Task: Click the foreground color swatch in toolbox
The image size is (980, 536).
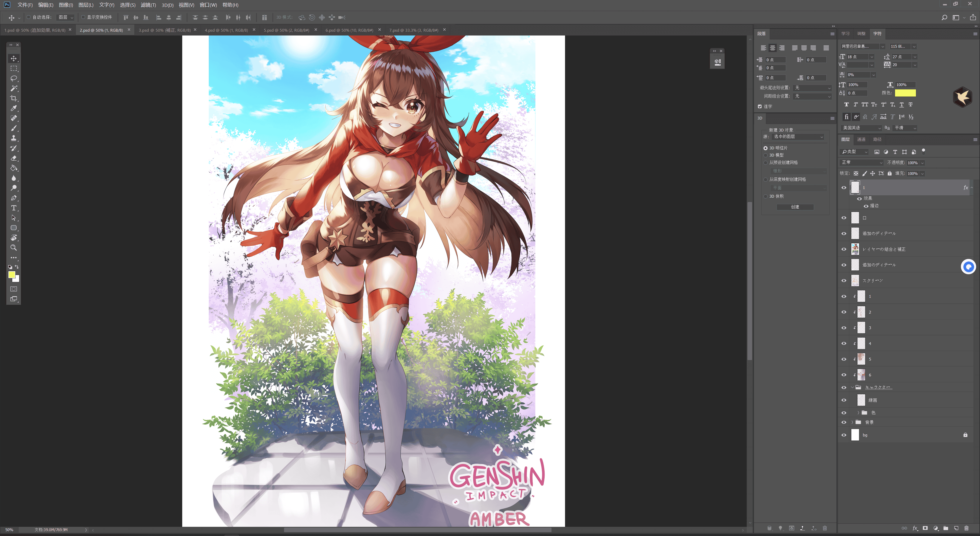Action: (x=12, y=275)
